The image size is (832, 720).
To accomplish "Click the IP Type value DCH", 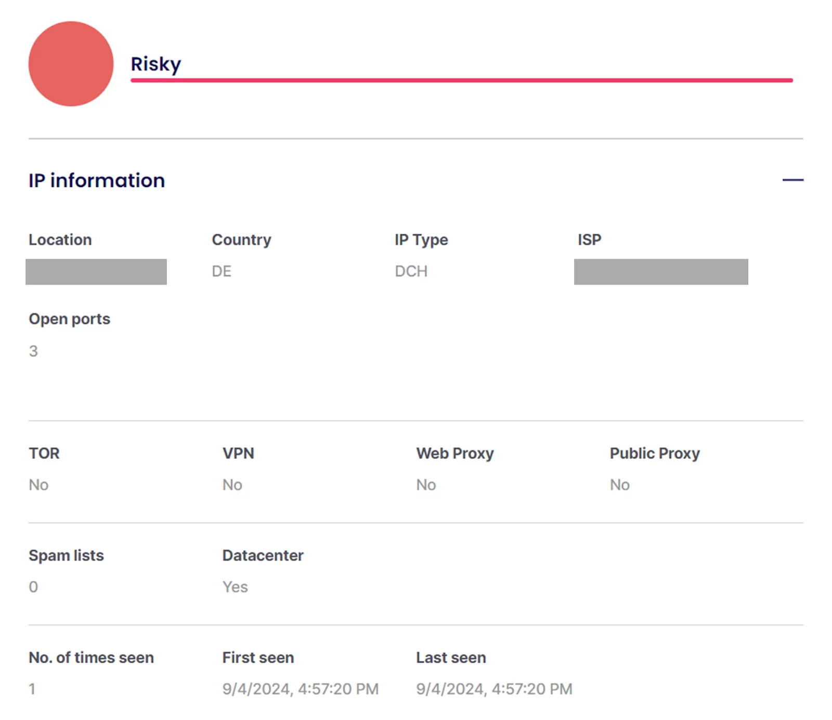I will pyautogui.click(x=410, y=271).
